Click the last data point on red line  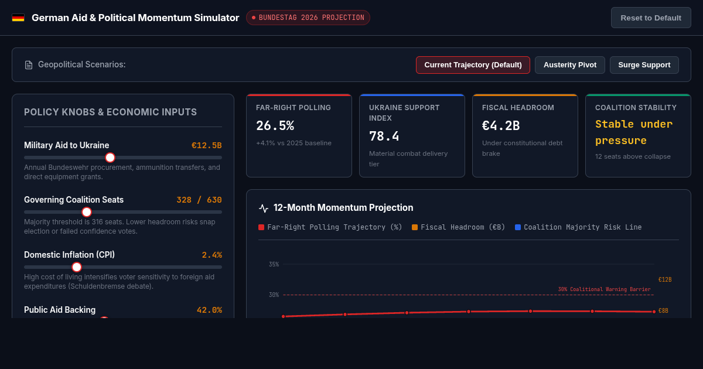[x=654, y=312]
